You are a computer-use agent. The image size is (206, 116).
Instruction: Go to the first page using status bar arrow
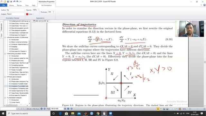42,109
